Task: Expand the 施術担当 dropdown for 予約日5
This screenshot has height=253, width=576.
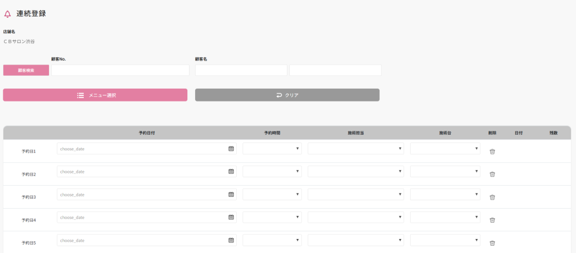Action: 355,240
